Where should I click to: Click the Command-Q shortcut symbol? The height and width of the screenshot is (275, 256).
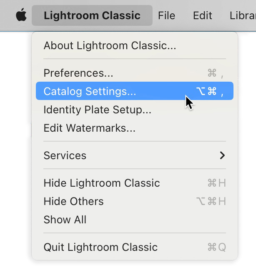[217, 247]
